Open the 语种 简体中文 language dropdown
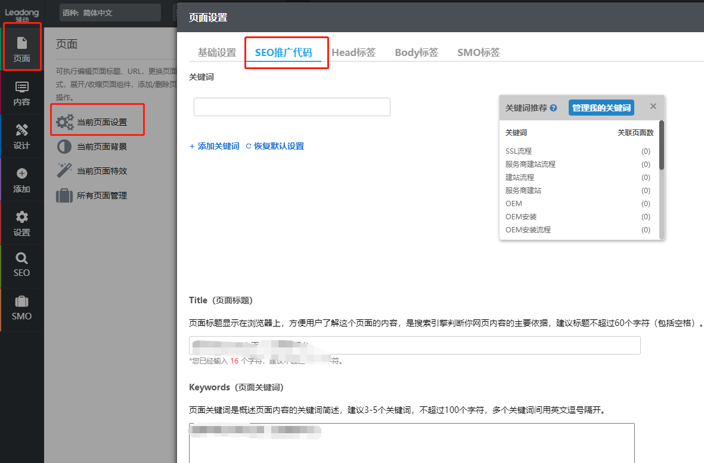Image resolution: width=704 pixels, height=463 pixels. coord(110,13)
